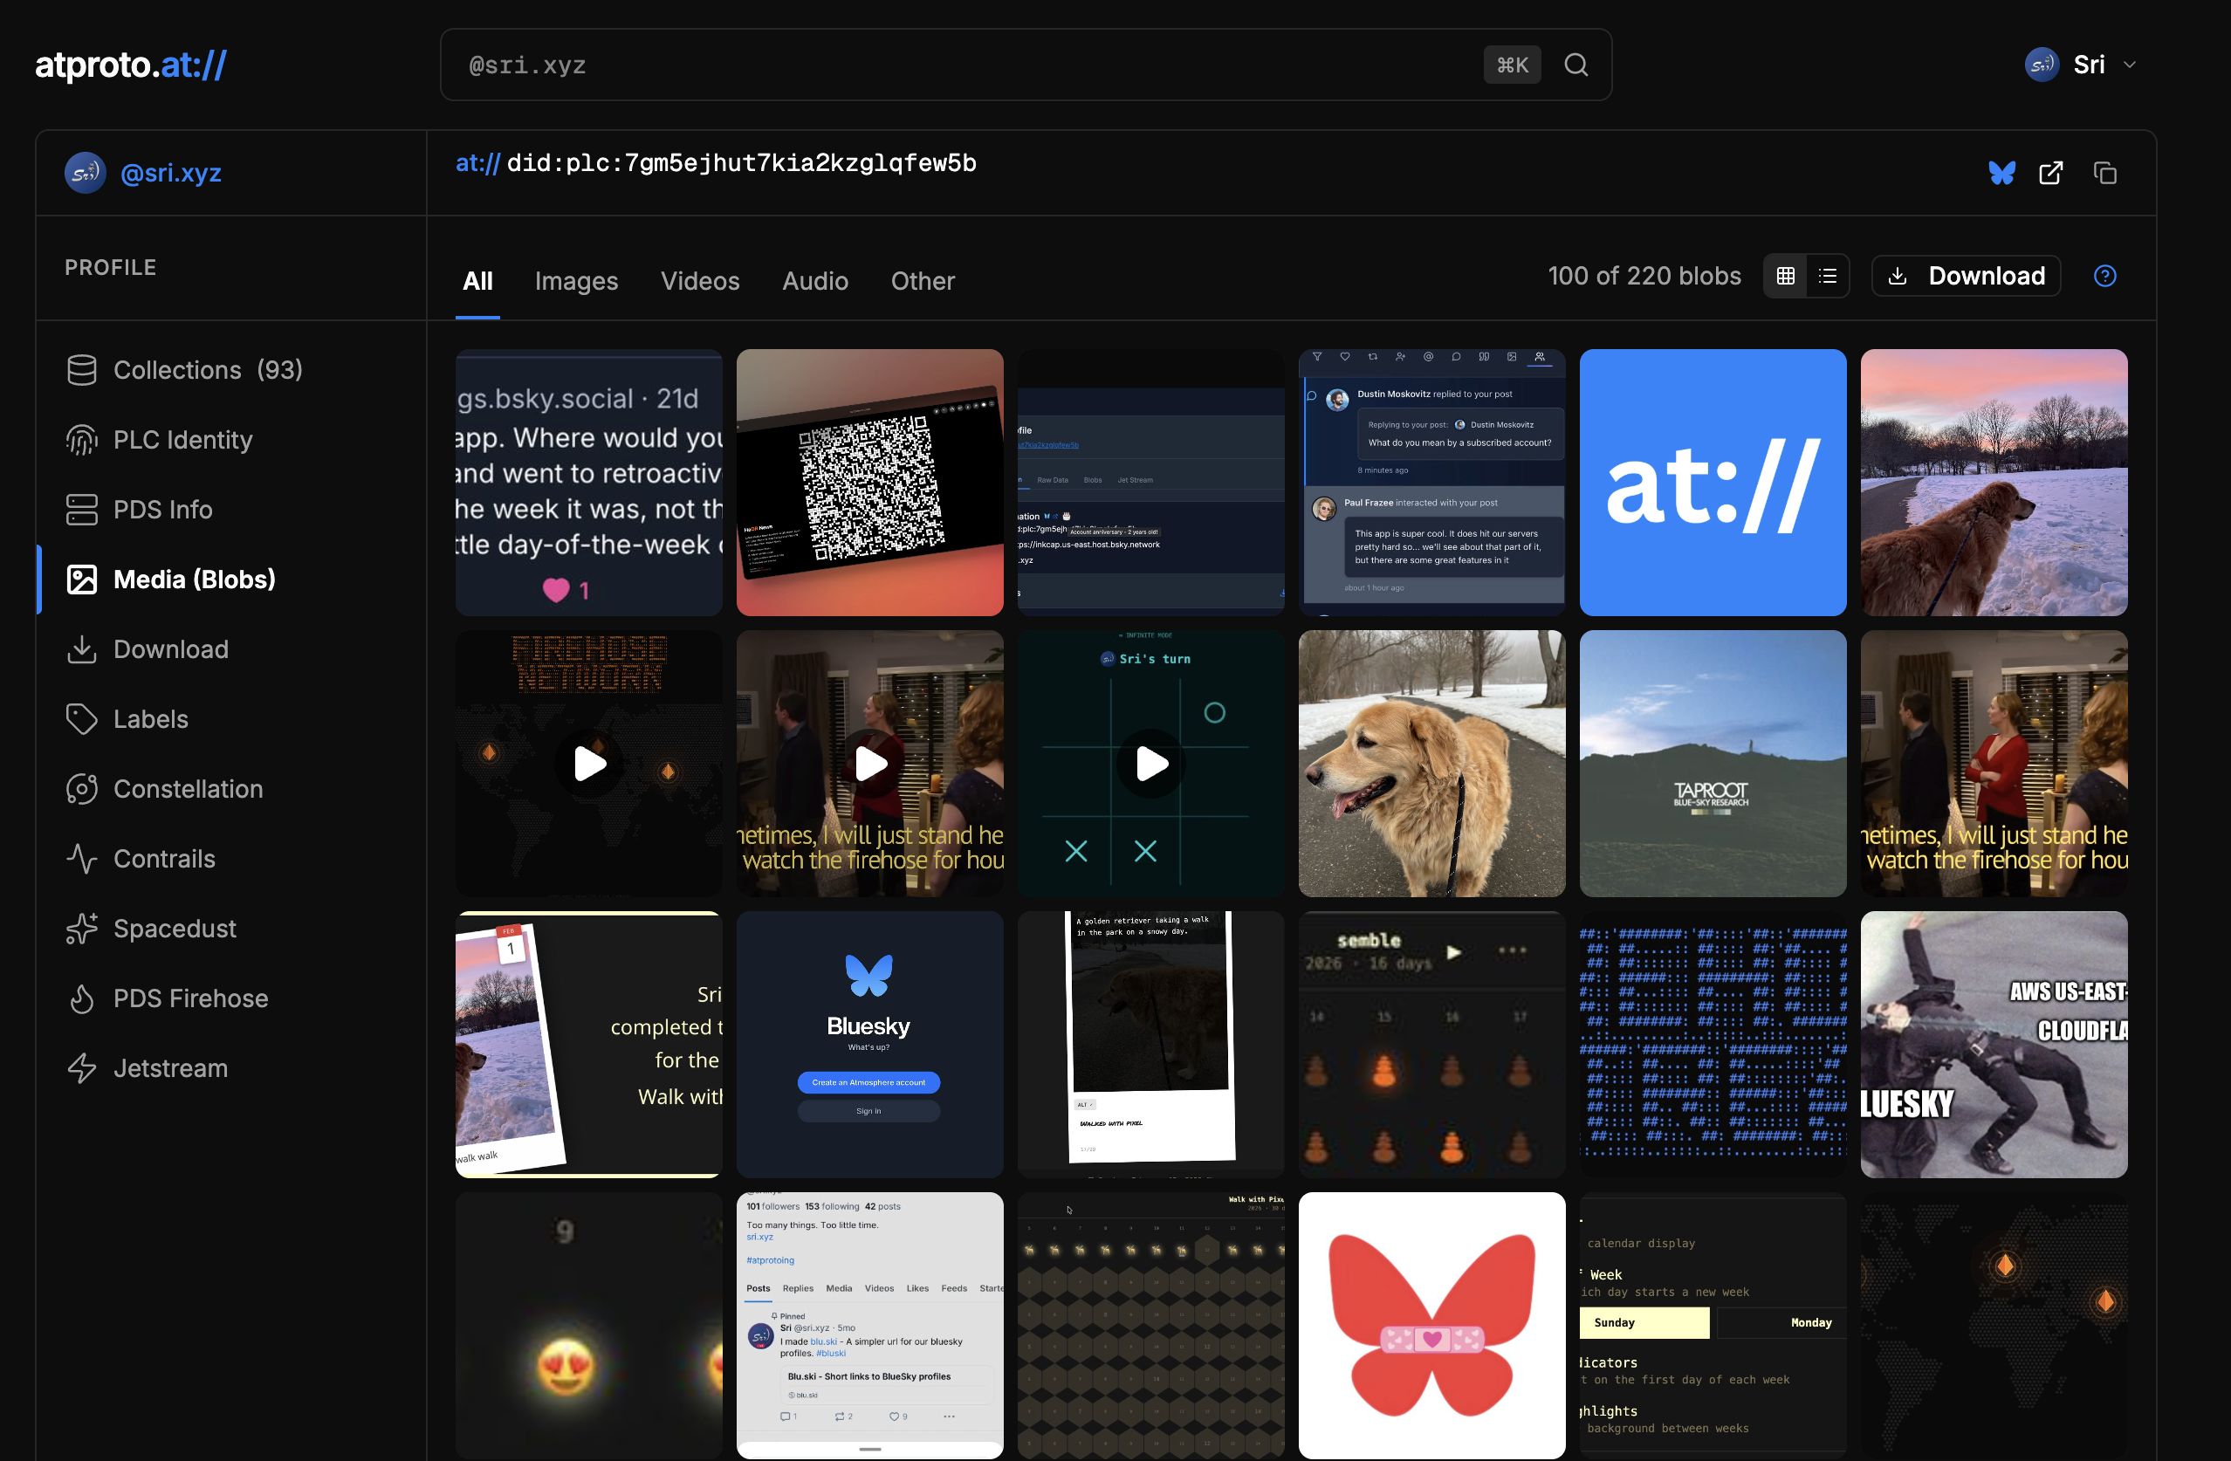The width and height of the screenshot is (2231, 1461).
Task: Switch to the Images tab
Action: tap(575, 281)
